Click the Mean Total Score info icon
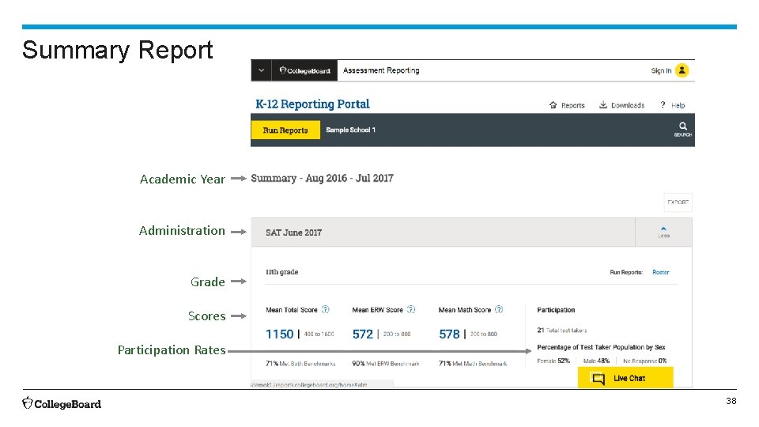 pos(325,309)
